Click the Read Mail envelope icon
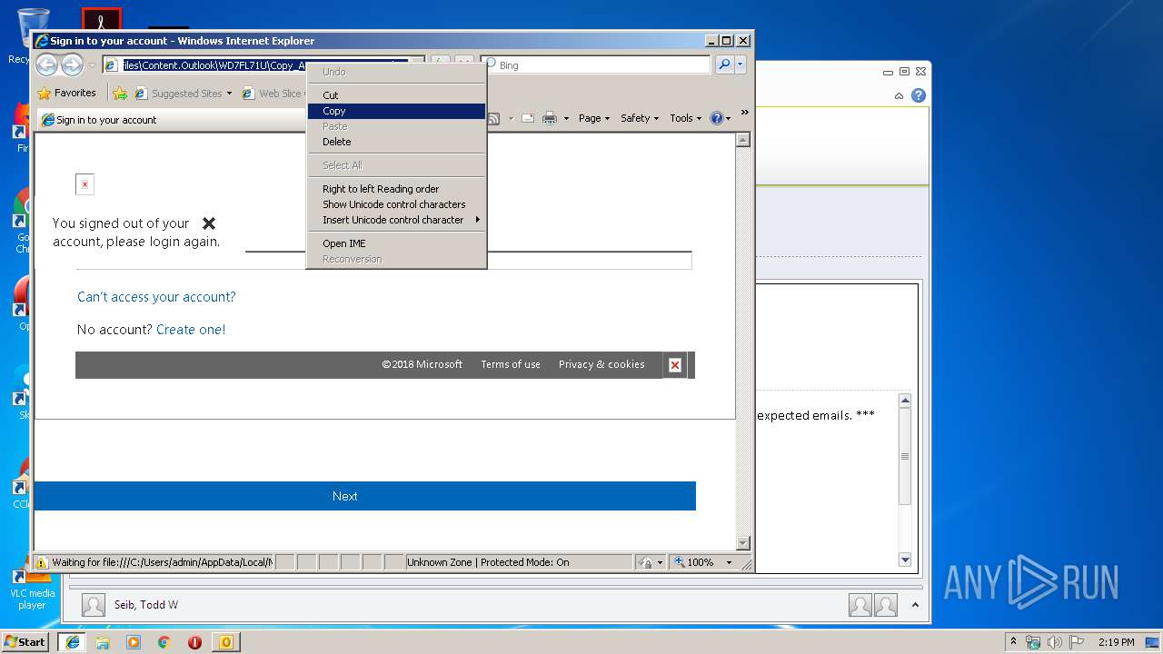The image size is (1163, 654). [x=528, y=118]
